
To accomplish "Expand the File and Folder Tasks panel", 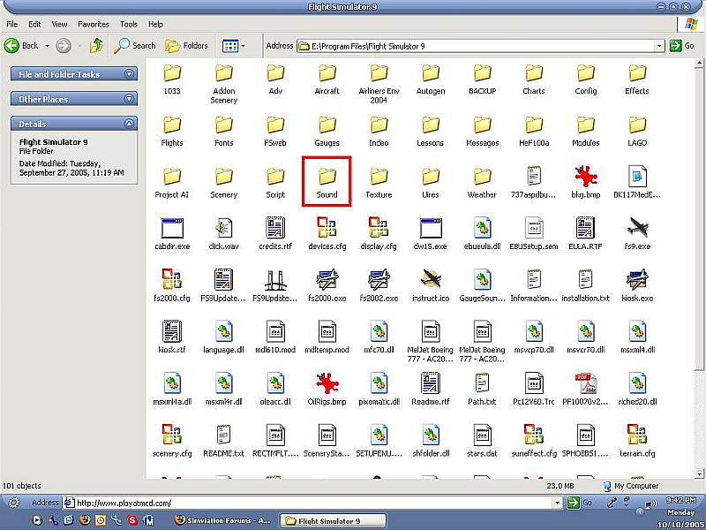I will click(x=130, y=74).
